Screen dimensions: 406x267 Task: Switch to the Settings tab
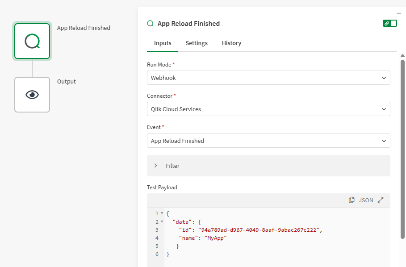point(197,43)
